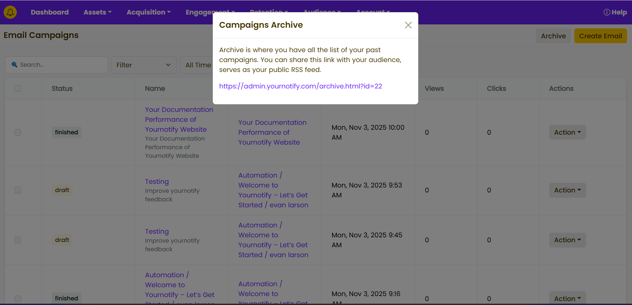The image size is (632, 305).
Task: Open the Acquisition menu
Action: click(148, 12)
